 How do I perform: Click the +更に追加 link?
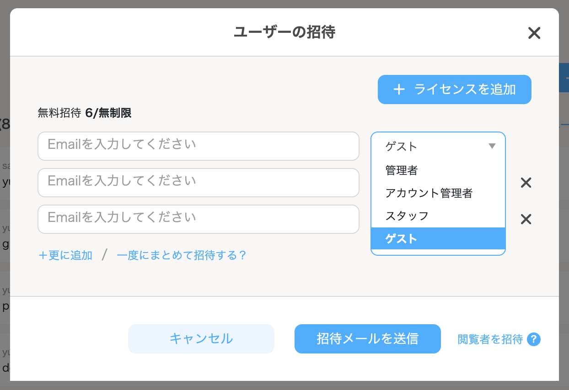pyautogui.click(x=65, y=255)
